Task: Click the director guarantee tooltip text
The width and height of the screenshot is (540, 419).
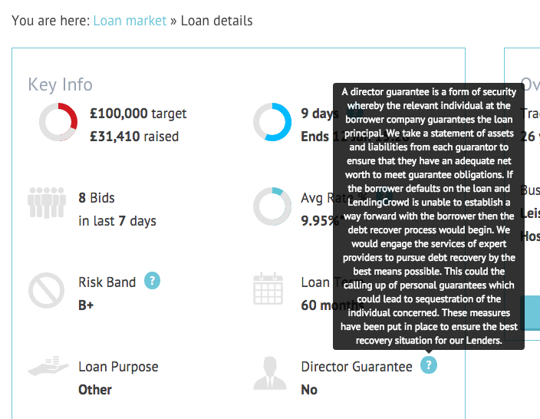Action: 429,216
